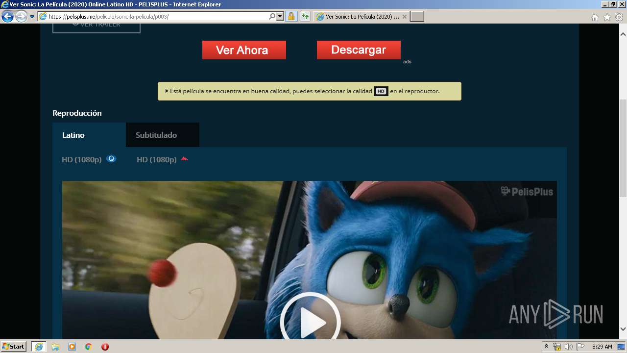
Task: Click the blue Q server icon
Action: pos(111,159)
